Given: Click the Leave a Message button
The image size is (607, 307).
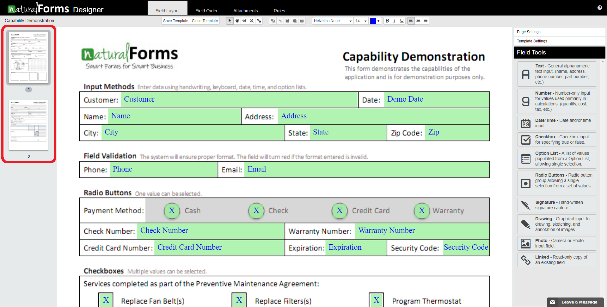Looking at the screenshot, I should point(575,302).
